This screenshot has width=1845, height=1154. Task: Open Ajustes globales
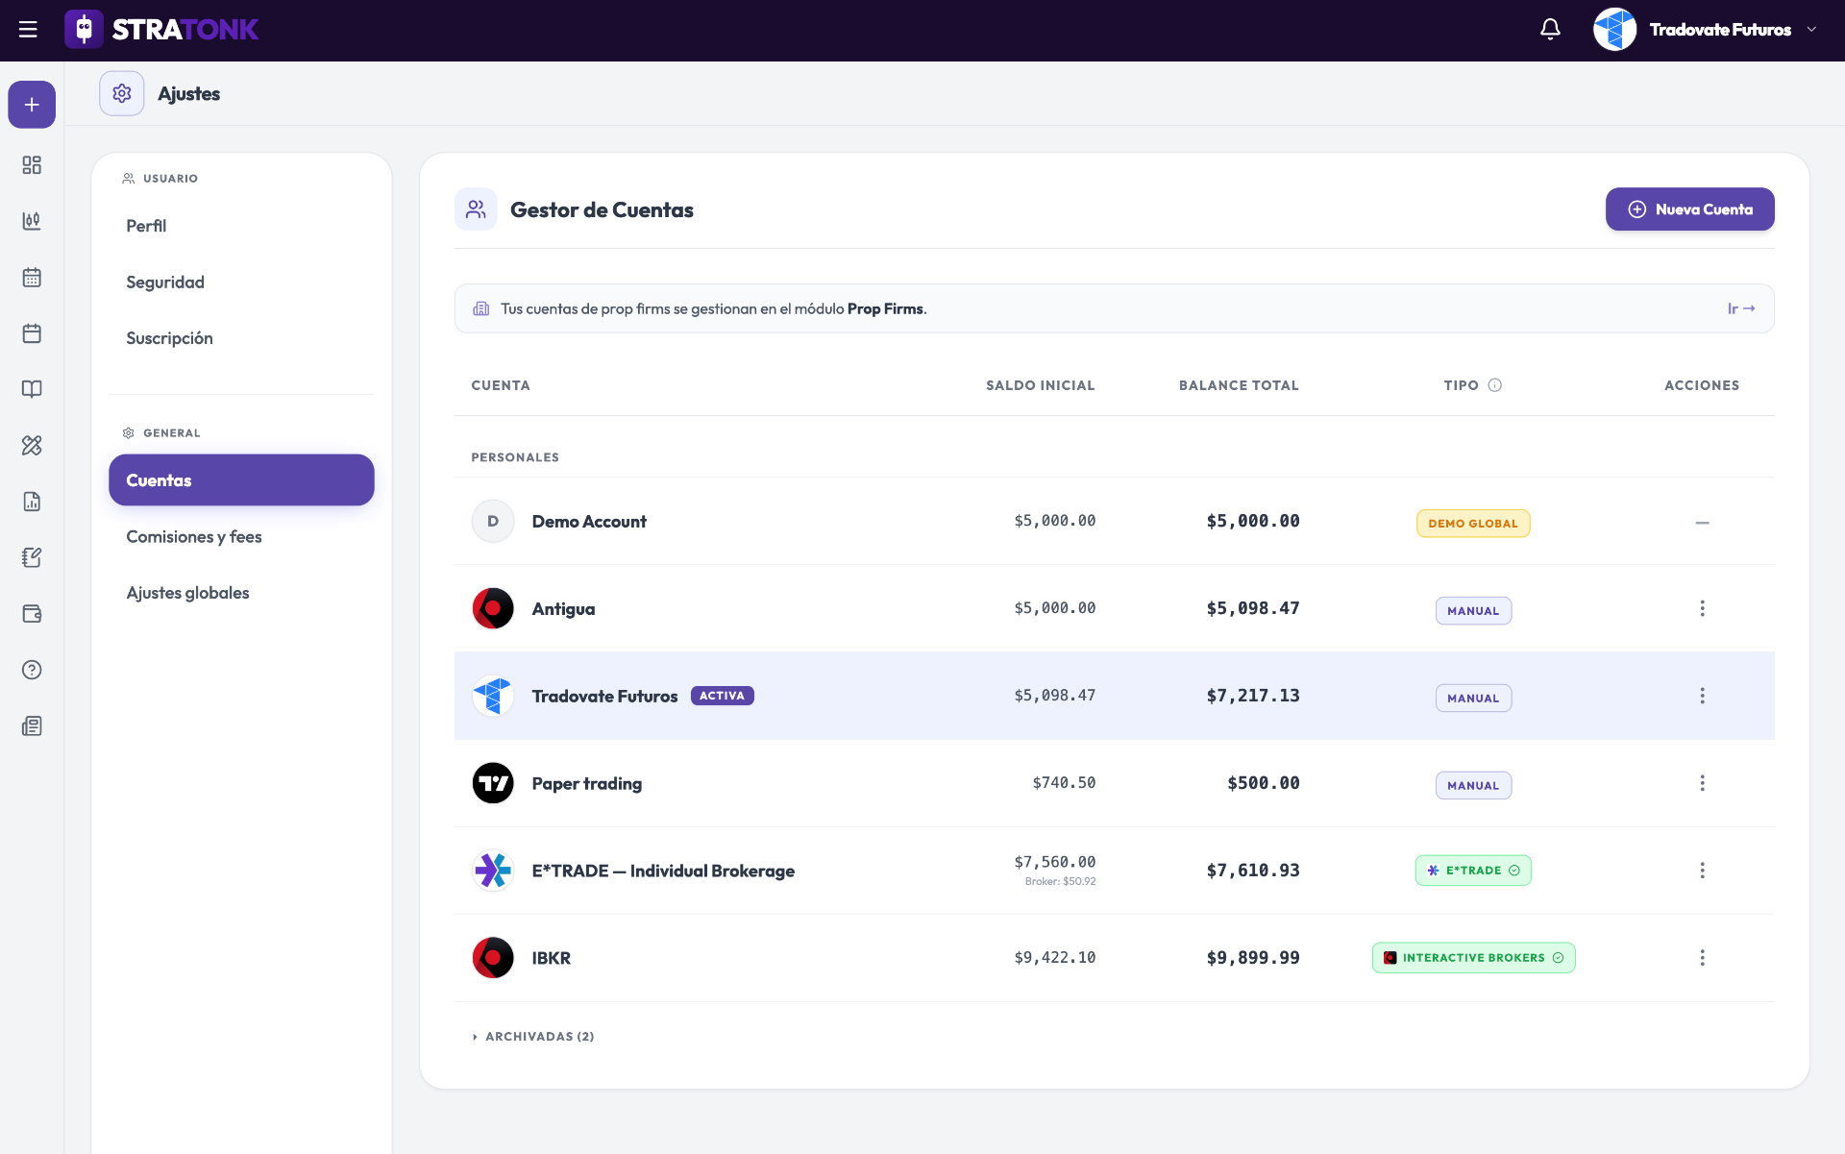tap(241, 593)
